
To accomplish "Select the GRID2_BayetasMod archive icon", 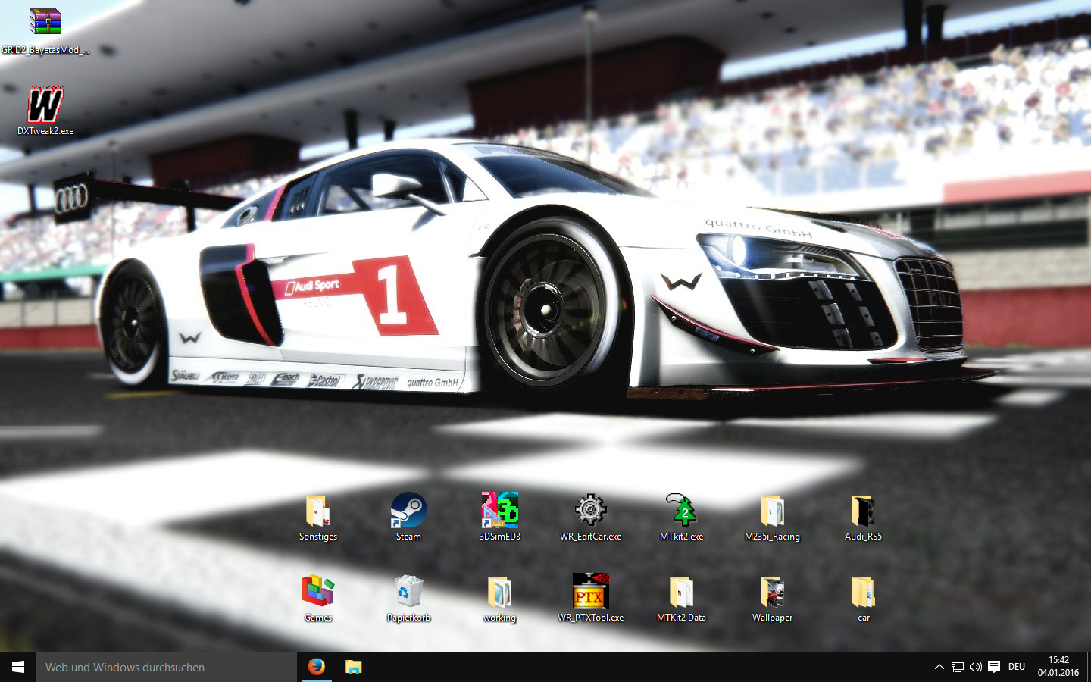I will coord(45,22).
